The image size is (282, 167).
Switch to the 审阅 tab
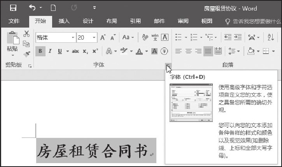pos(183,21)
